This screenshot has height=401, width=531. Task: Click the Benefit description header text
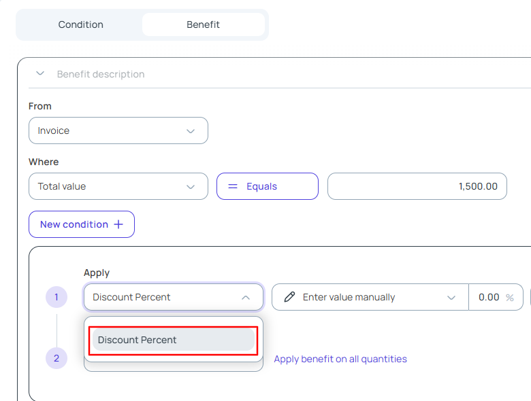101,74
